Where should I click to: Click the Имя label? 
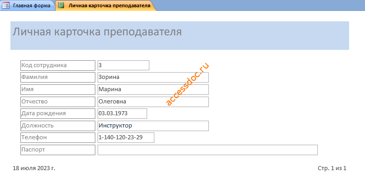coord(58,89)
